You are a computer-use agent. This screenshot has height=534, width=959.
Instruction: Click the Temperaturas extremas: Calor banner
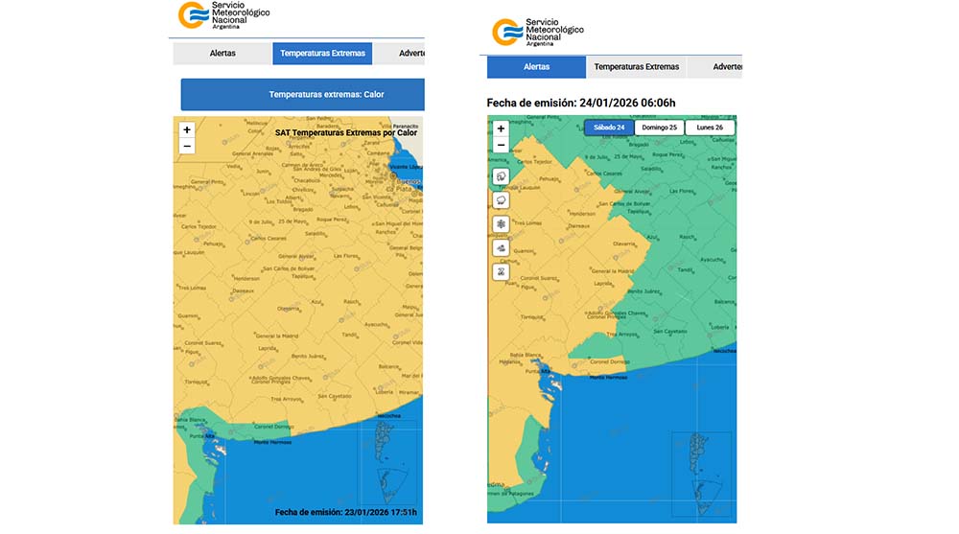302,95
